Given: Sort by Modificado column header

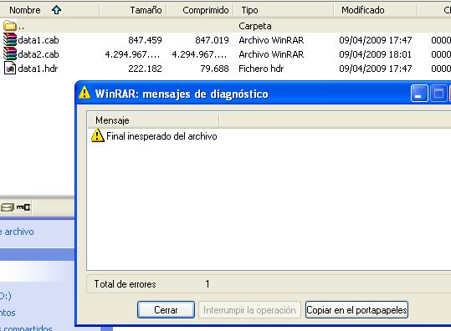Looking at the screenshot, I should point(376,10).
